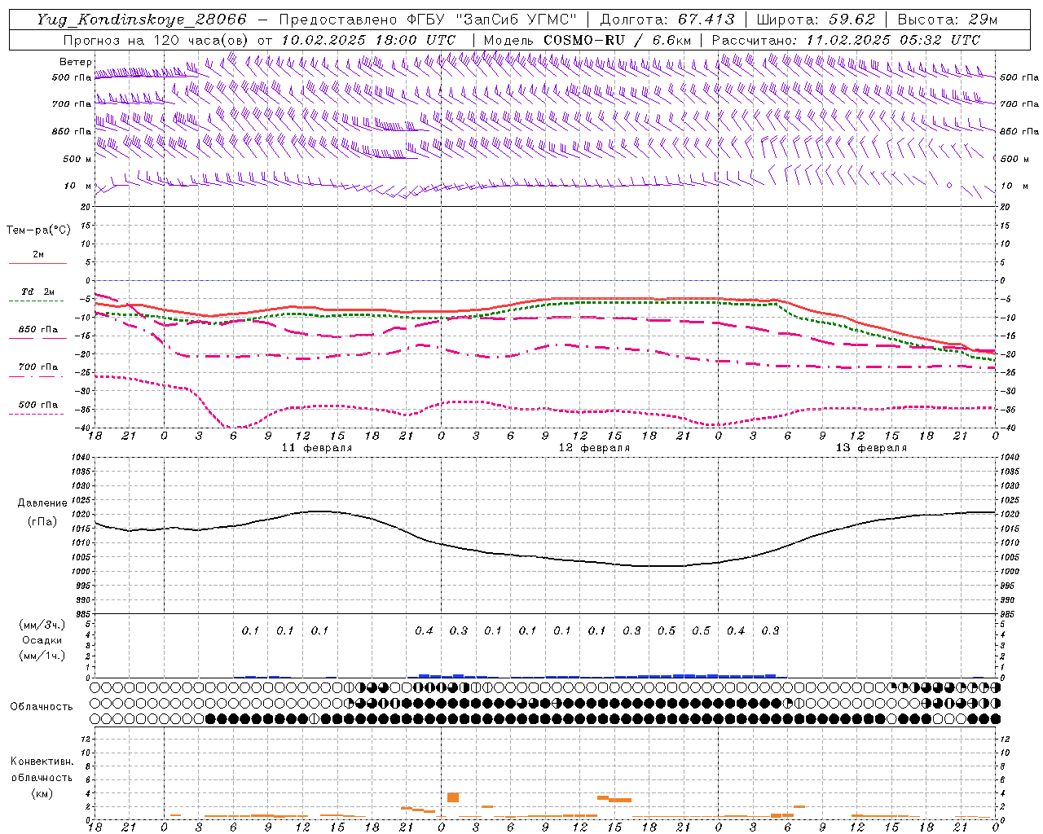Click the 13 февраля date label

pyautogui.click(x=871, y=448)
